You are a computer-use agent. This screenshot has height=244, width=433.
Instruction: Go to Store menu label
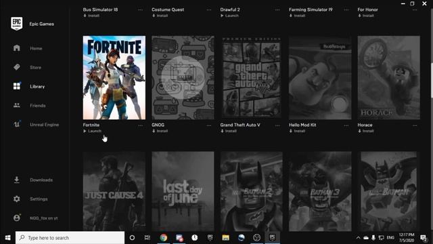pyautogui.click(x=35, y=68)
